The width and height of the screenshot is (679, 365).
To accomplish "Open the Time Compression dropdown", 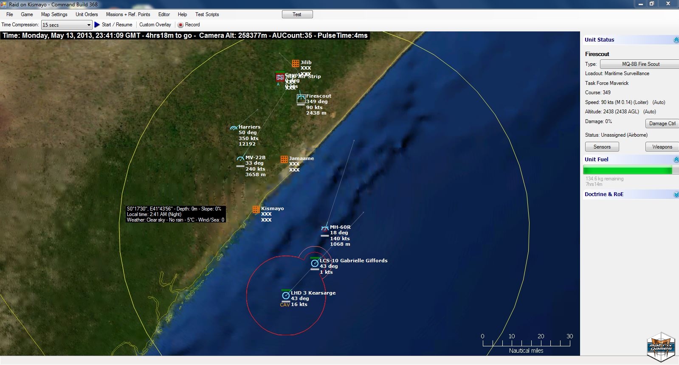I will 67,25.
